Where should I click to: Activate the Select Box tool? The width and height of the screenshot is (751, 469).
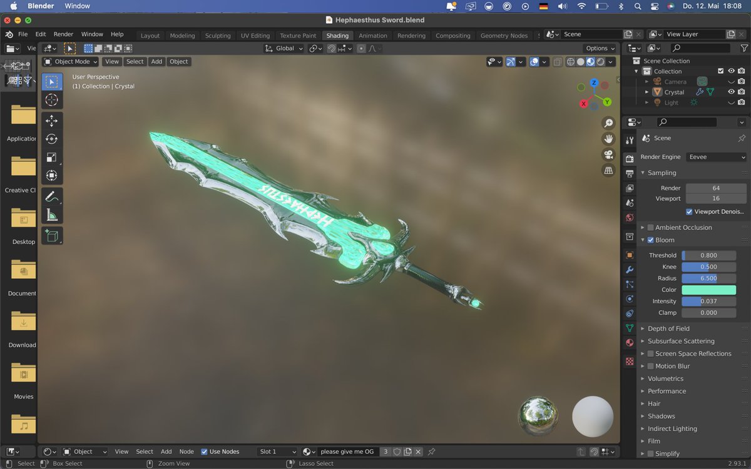[52, 82]
